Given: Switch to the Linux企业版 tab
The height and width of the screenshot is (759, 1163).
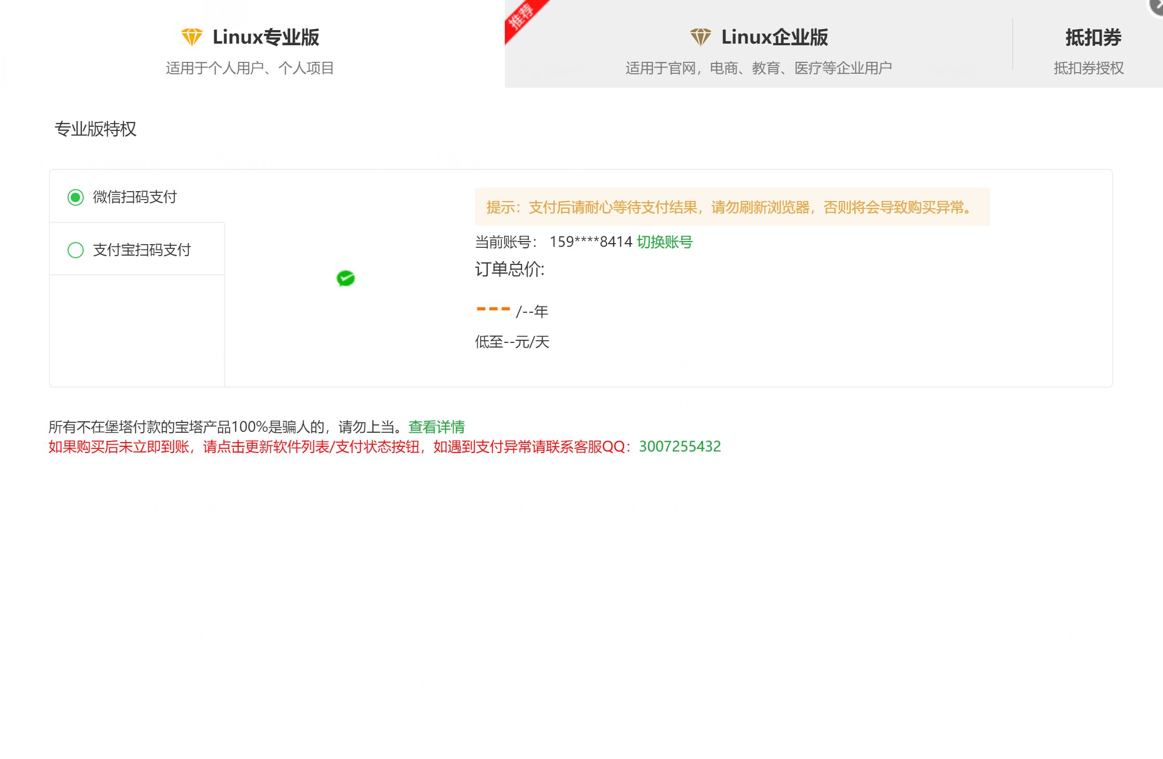Looking at the screenshot, I should (x=759, y=44).
